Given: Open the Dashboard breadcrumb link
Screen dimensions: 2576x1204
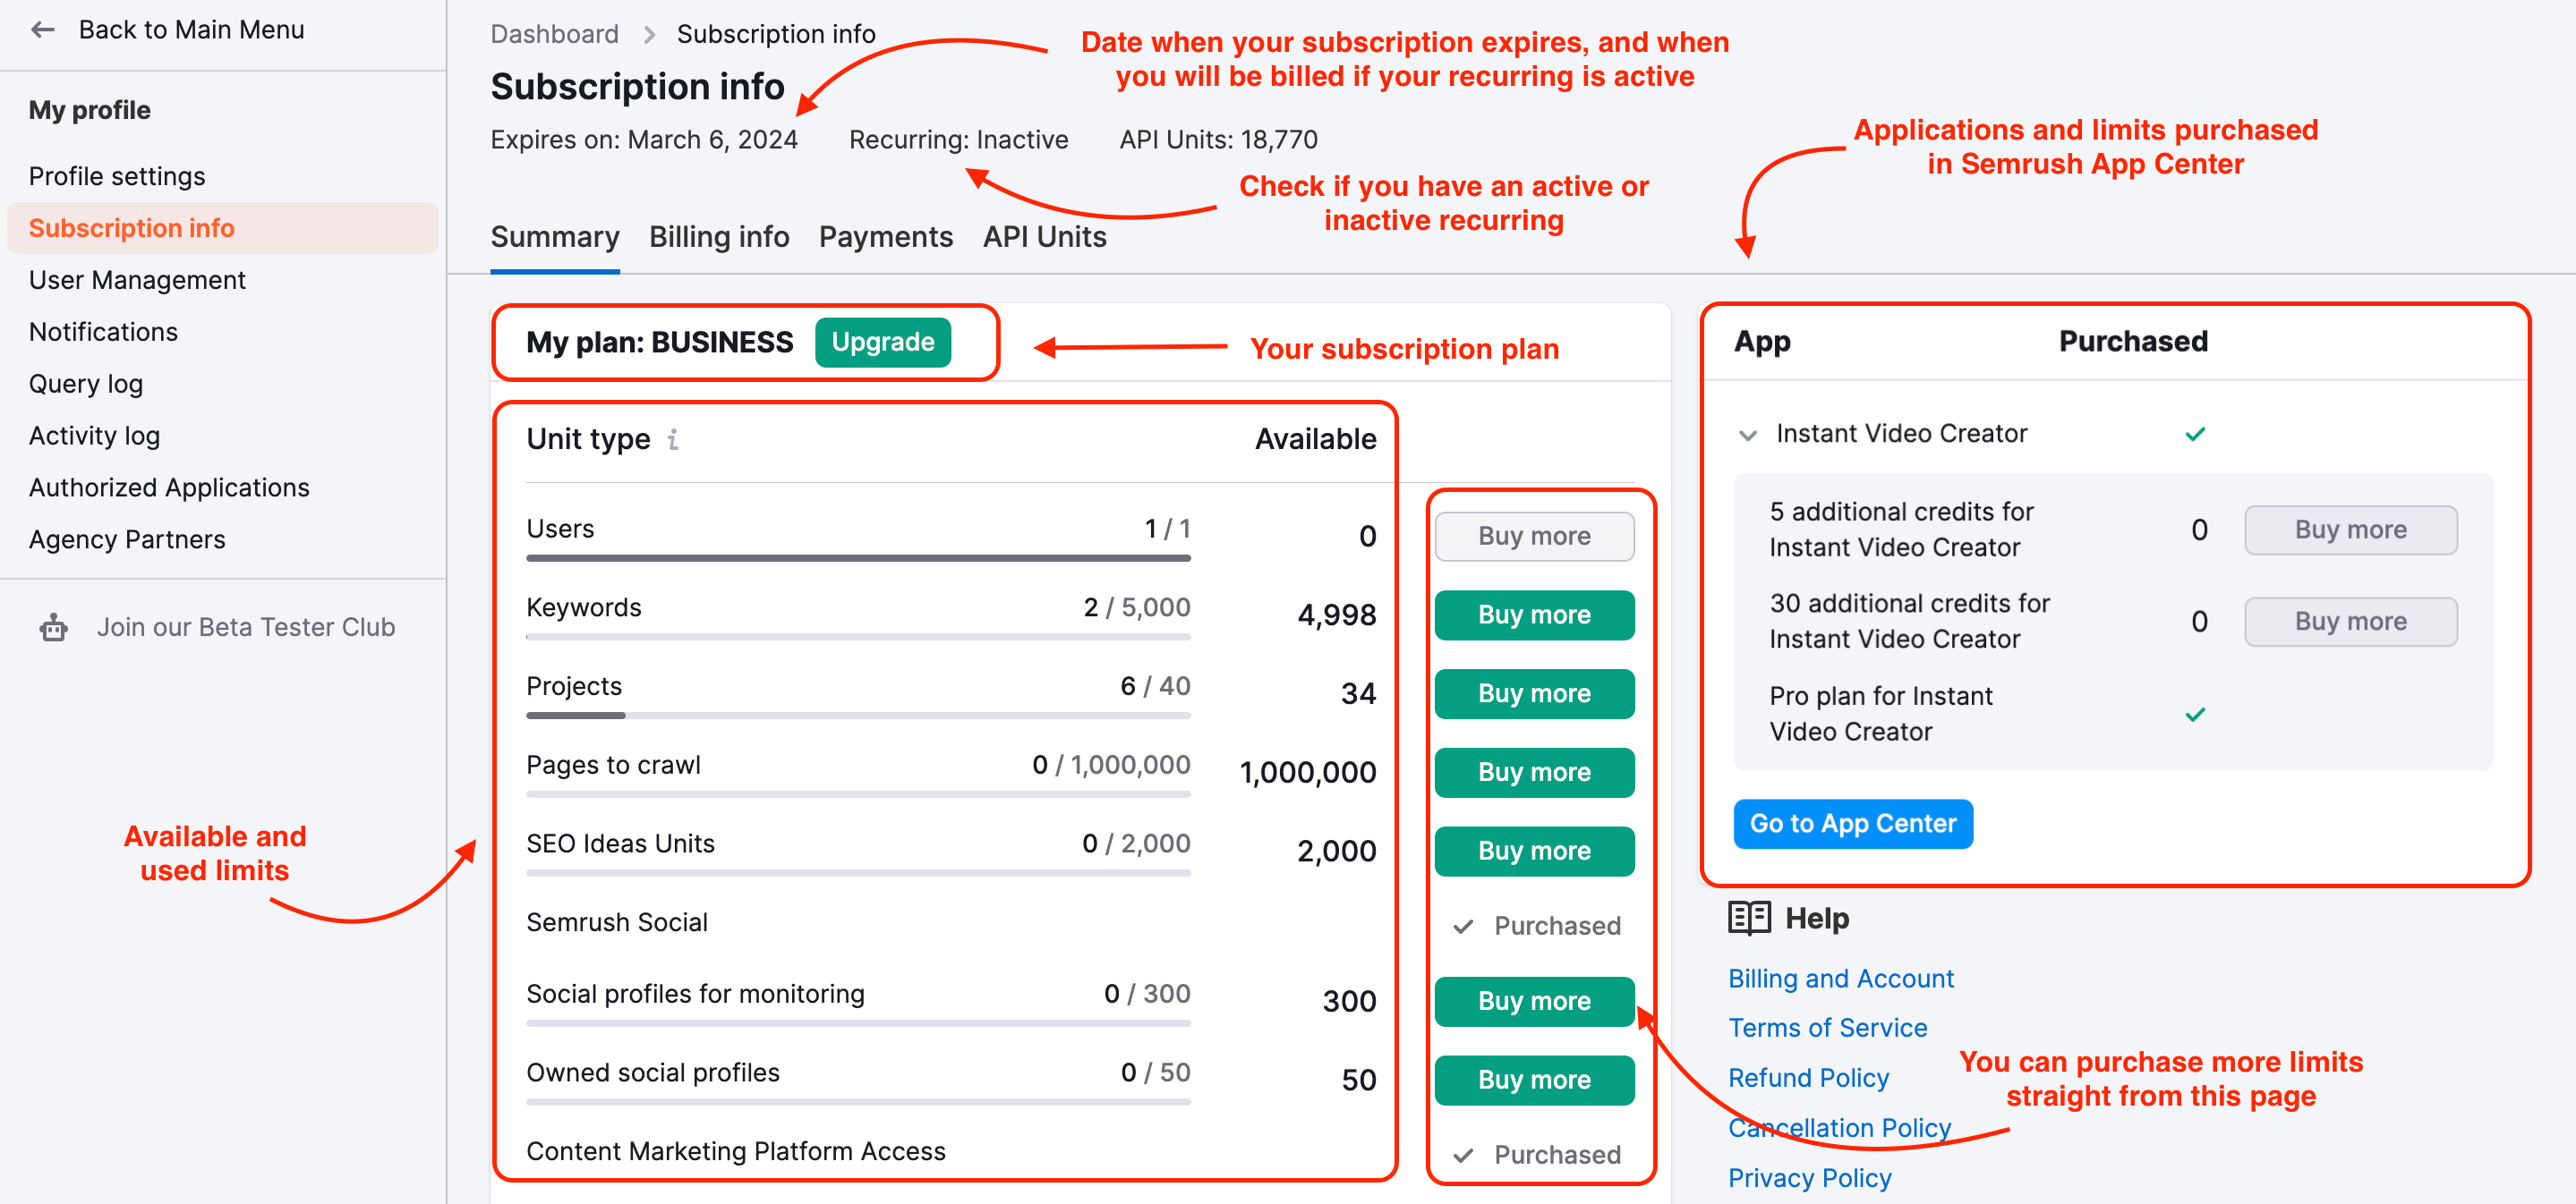Looking at the screenshot, I should tap(554, 35).
